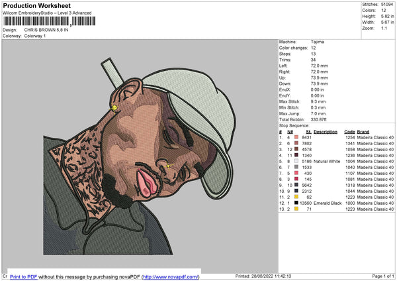Click the Trims value 34

click(313, 60)
